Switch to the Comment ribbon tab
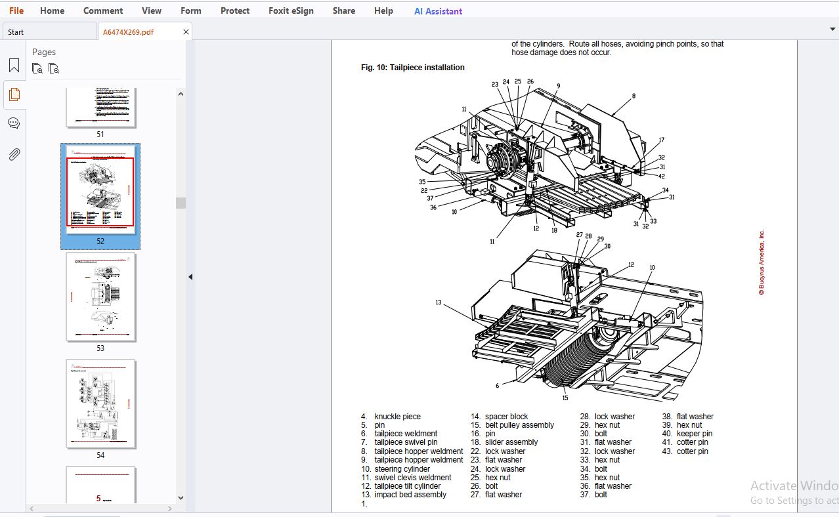This screenshot has height=517, width=839. pyautogui.click(x=103, y=10)
